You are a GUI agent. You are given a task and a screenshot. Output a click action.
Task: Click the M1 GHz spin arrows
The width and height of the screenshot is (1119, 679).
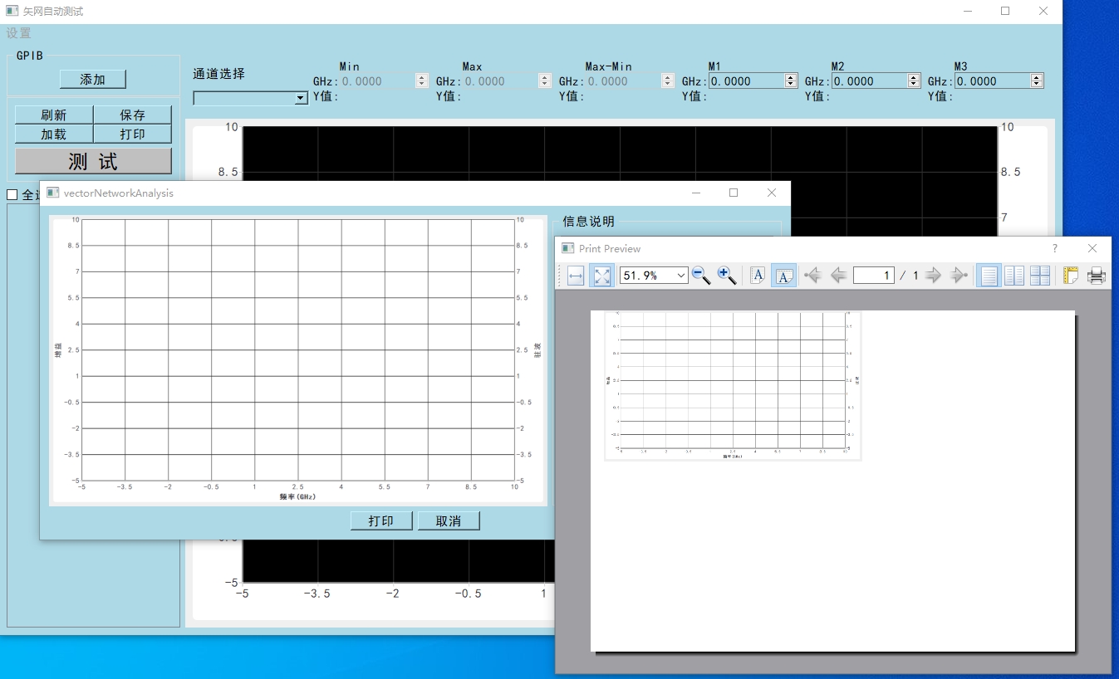click(791, 81)
